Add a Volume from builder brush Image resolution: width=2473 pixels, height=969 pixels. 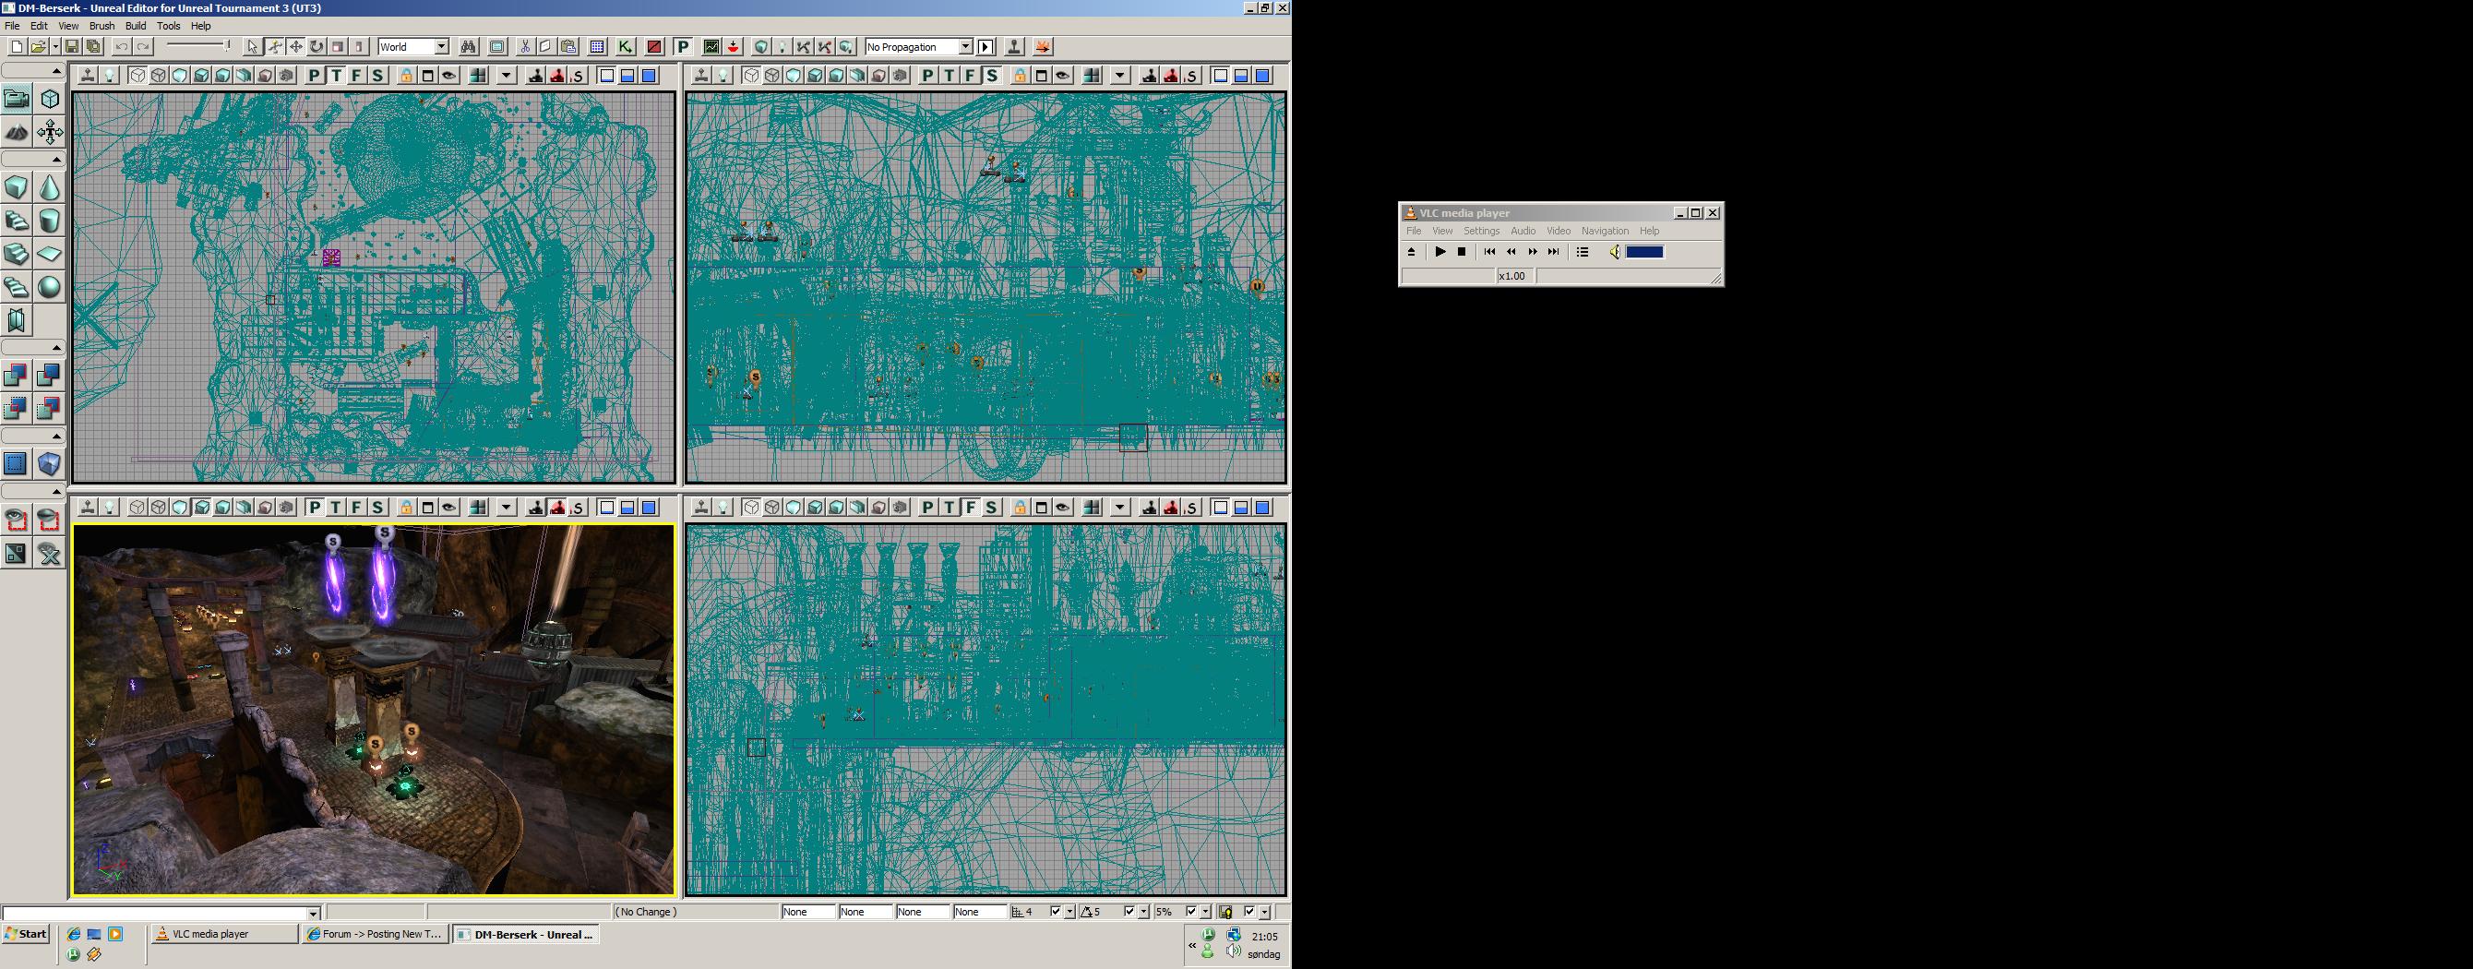click(49, 464)
